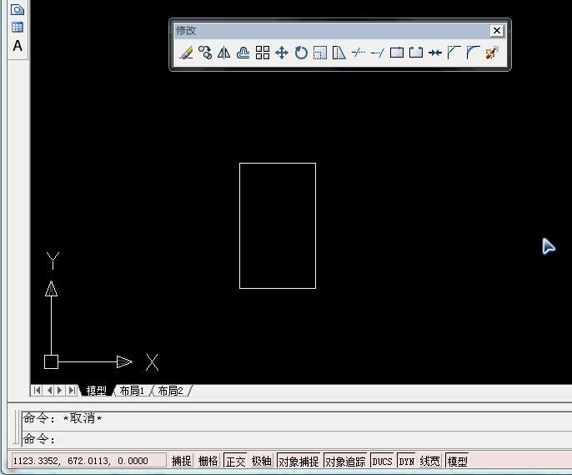572x475 pixels.
Task: Select the Explode tool
Action: pyautogui.click(x=492, y=53)
